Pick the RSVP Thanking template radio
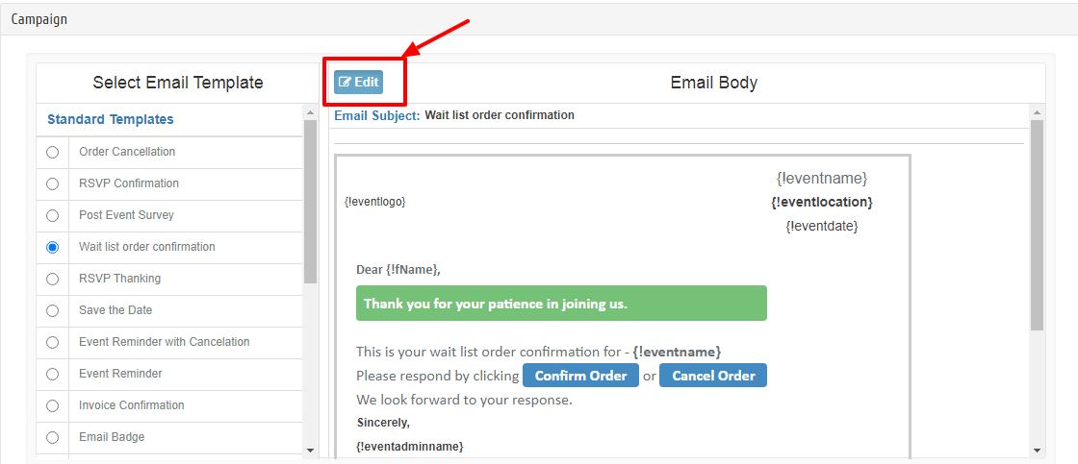This screenshot has height=464, width=1078. coord(52,279)
